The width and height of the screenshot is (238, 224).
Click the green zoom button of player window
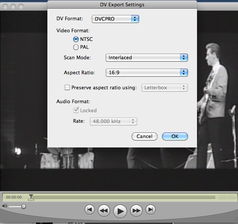(21, 6)
